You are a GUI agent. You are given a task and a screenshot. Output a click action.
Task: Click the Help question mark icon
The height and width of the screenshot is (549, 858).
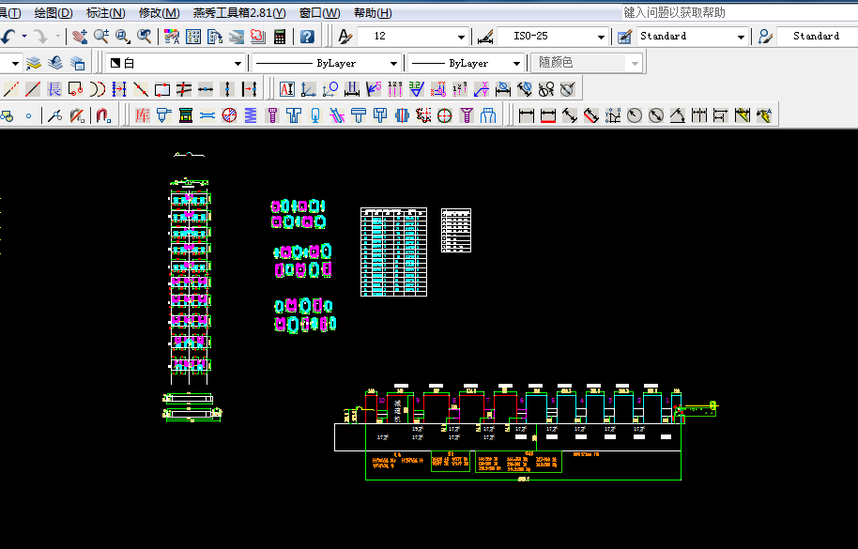307,36
